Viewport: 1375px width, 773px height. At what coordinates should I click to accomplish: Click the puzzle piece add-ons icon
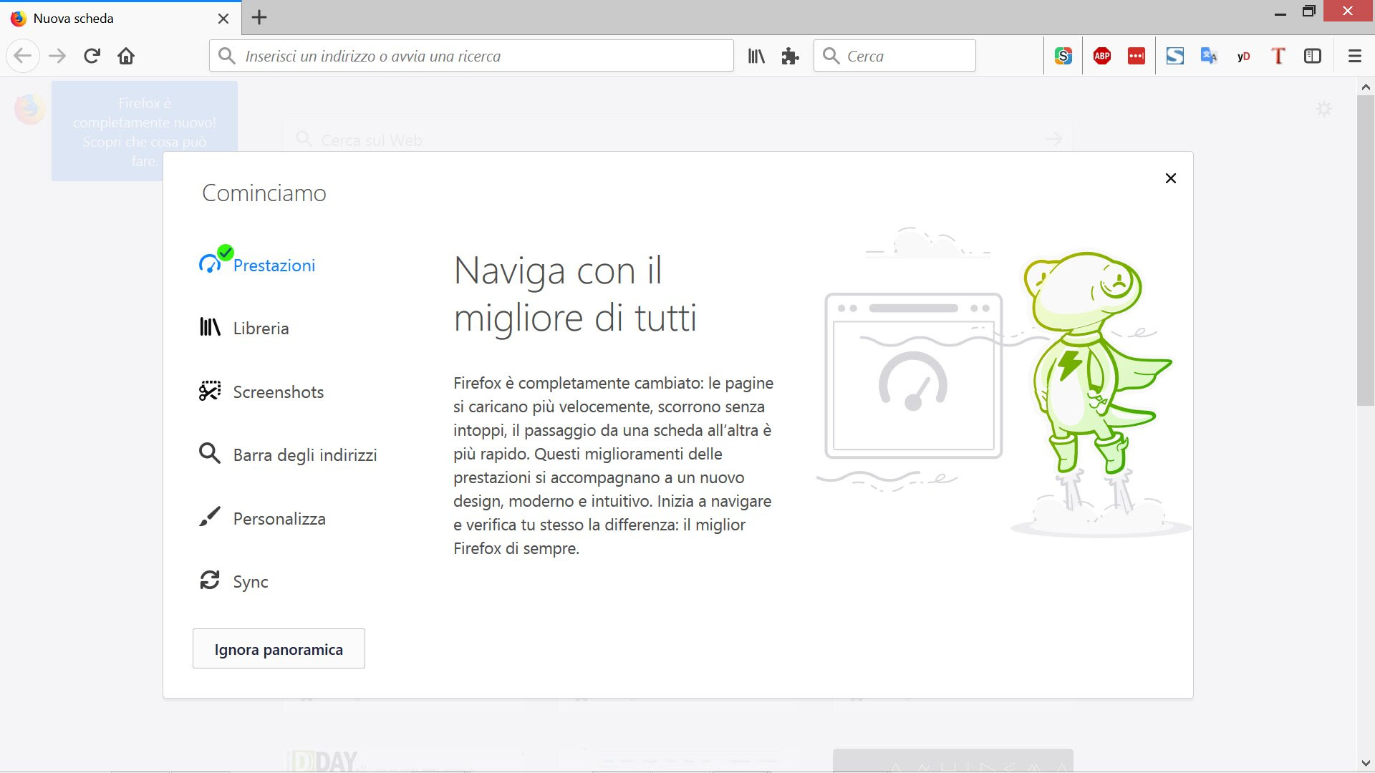(x=790, y=56)
